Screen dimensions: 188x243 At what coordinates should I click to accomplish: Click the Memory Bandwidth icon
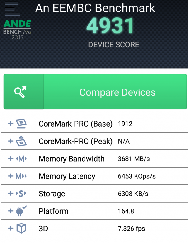[x=21, y=159]
